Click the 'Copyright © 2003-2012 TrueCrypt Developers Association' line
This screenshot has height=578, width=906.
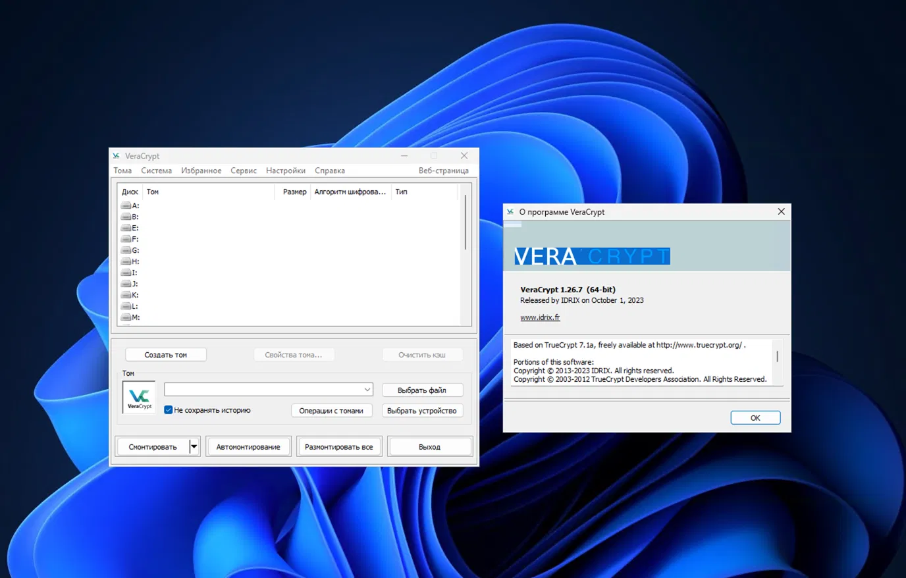click(x=640, y=379)
